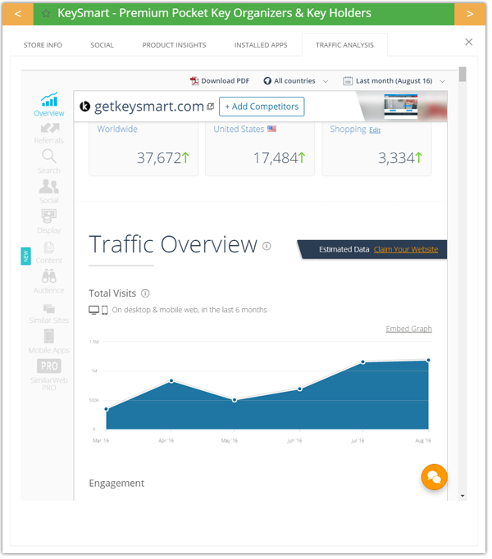Open the Overview chart icon in sidebar
The width and height of the screenshot is (492, 559).
(49, 99)
